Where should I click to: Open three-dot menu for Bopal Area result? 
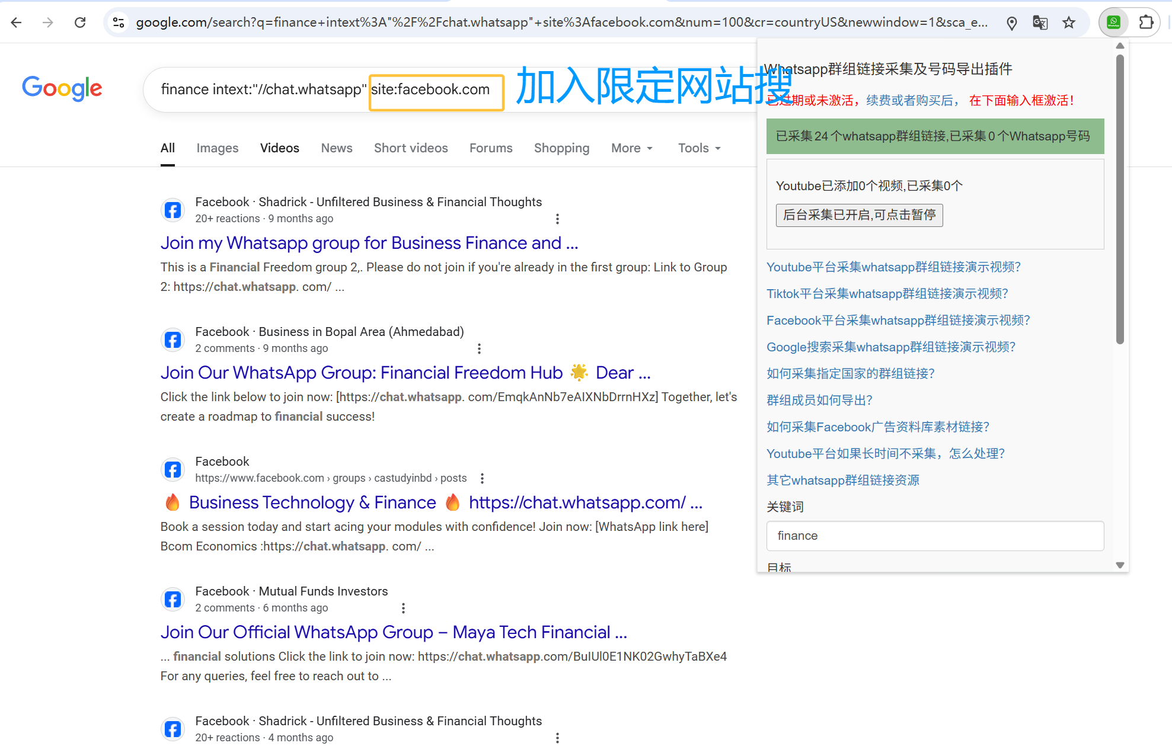(x=479, y=349)
